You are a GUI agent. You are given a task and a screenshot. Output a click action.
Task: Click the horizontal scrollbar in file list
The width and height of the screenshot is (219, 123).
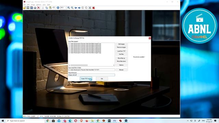click(79, 65)
